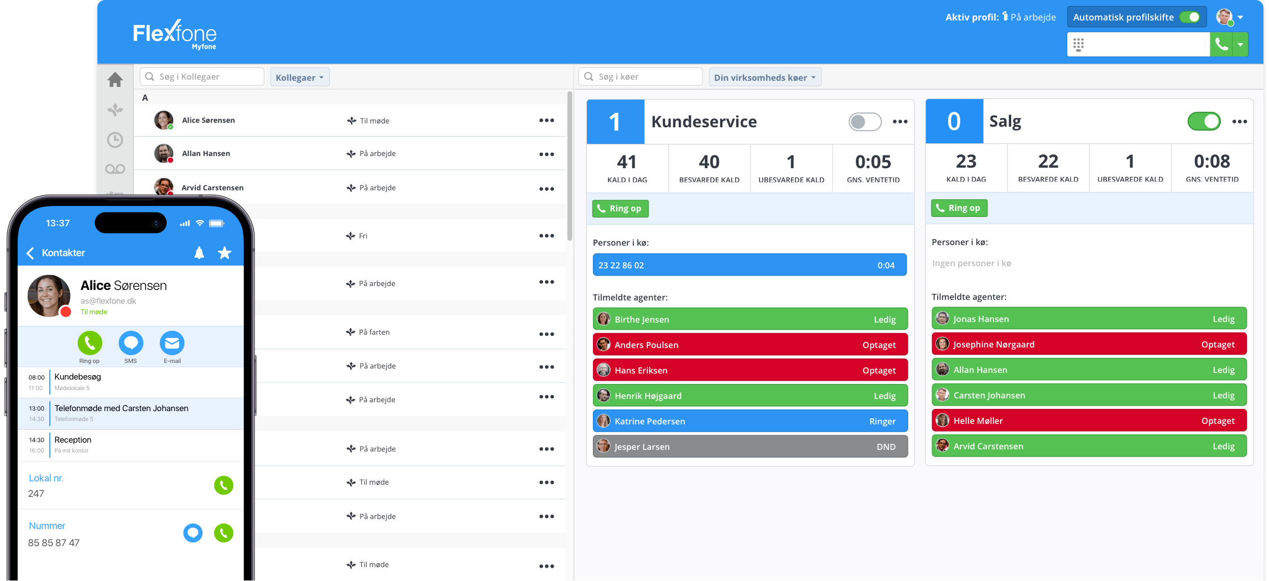The height and width of the screenshot is (581, 1269).
Task: Tap Alice Sørensen's profile photo on phone
Action: coord(49,295)
